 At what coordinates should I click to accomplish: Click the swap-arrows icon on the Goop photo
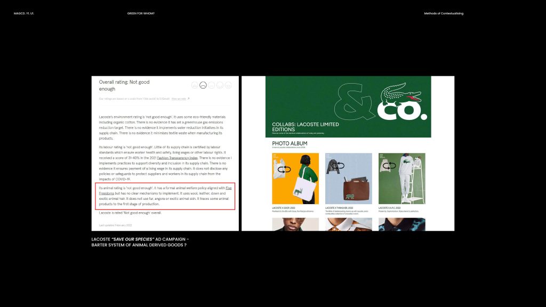coord(284,169)
